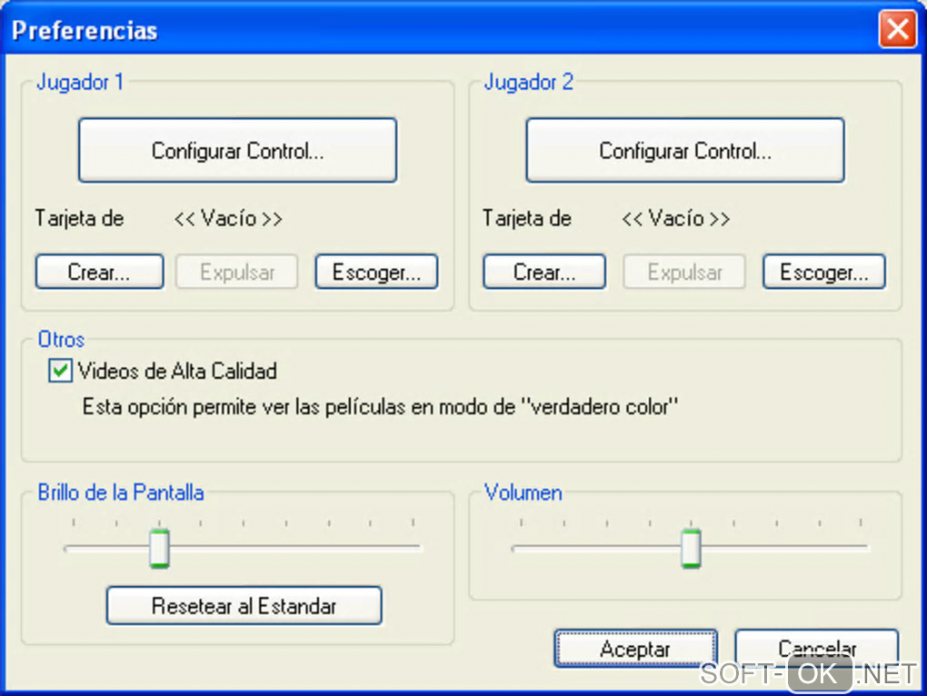
Task: Dismiss dialog with Cancelar
Action: tap(816, 647)
